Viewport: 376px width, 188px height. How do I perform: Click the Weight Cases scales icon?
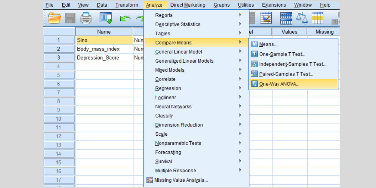click(x=302, y=18)
